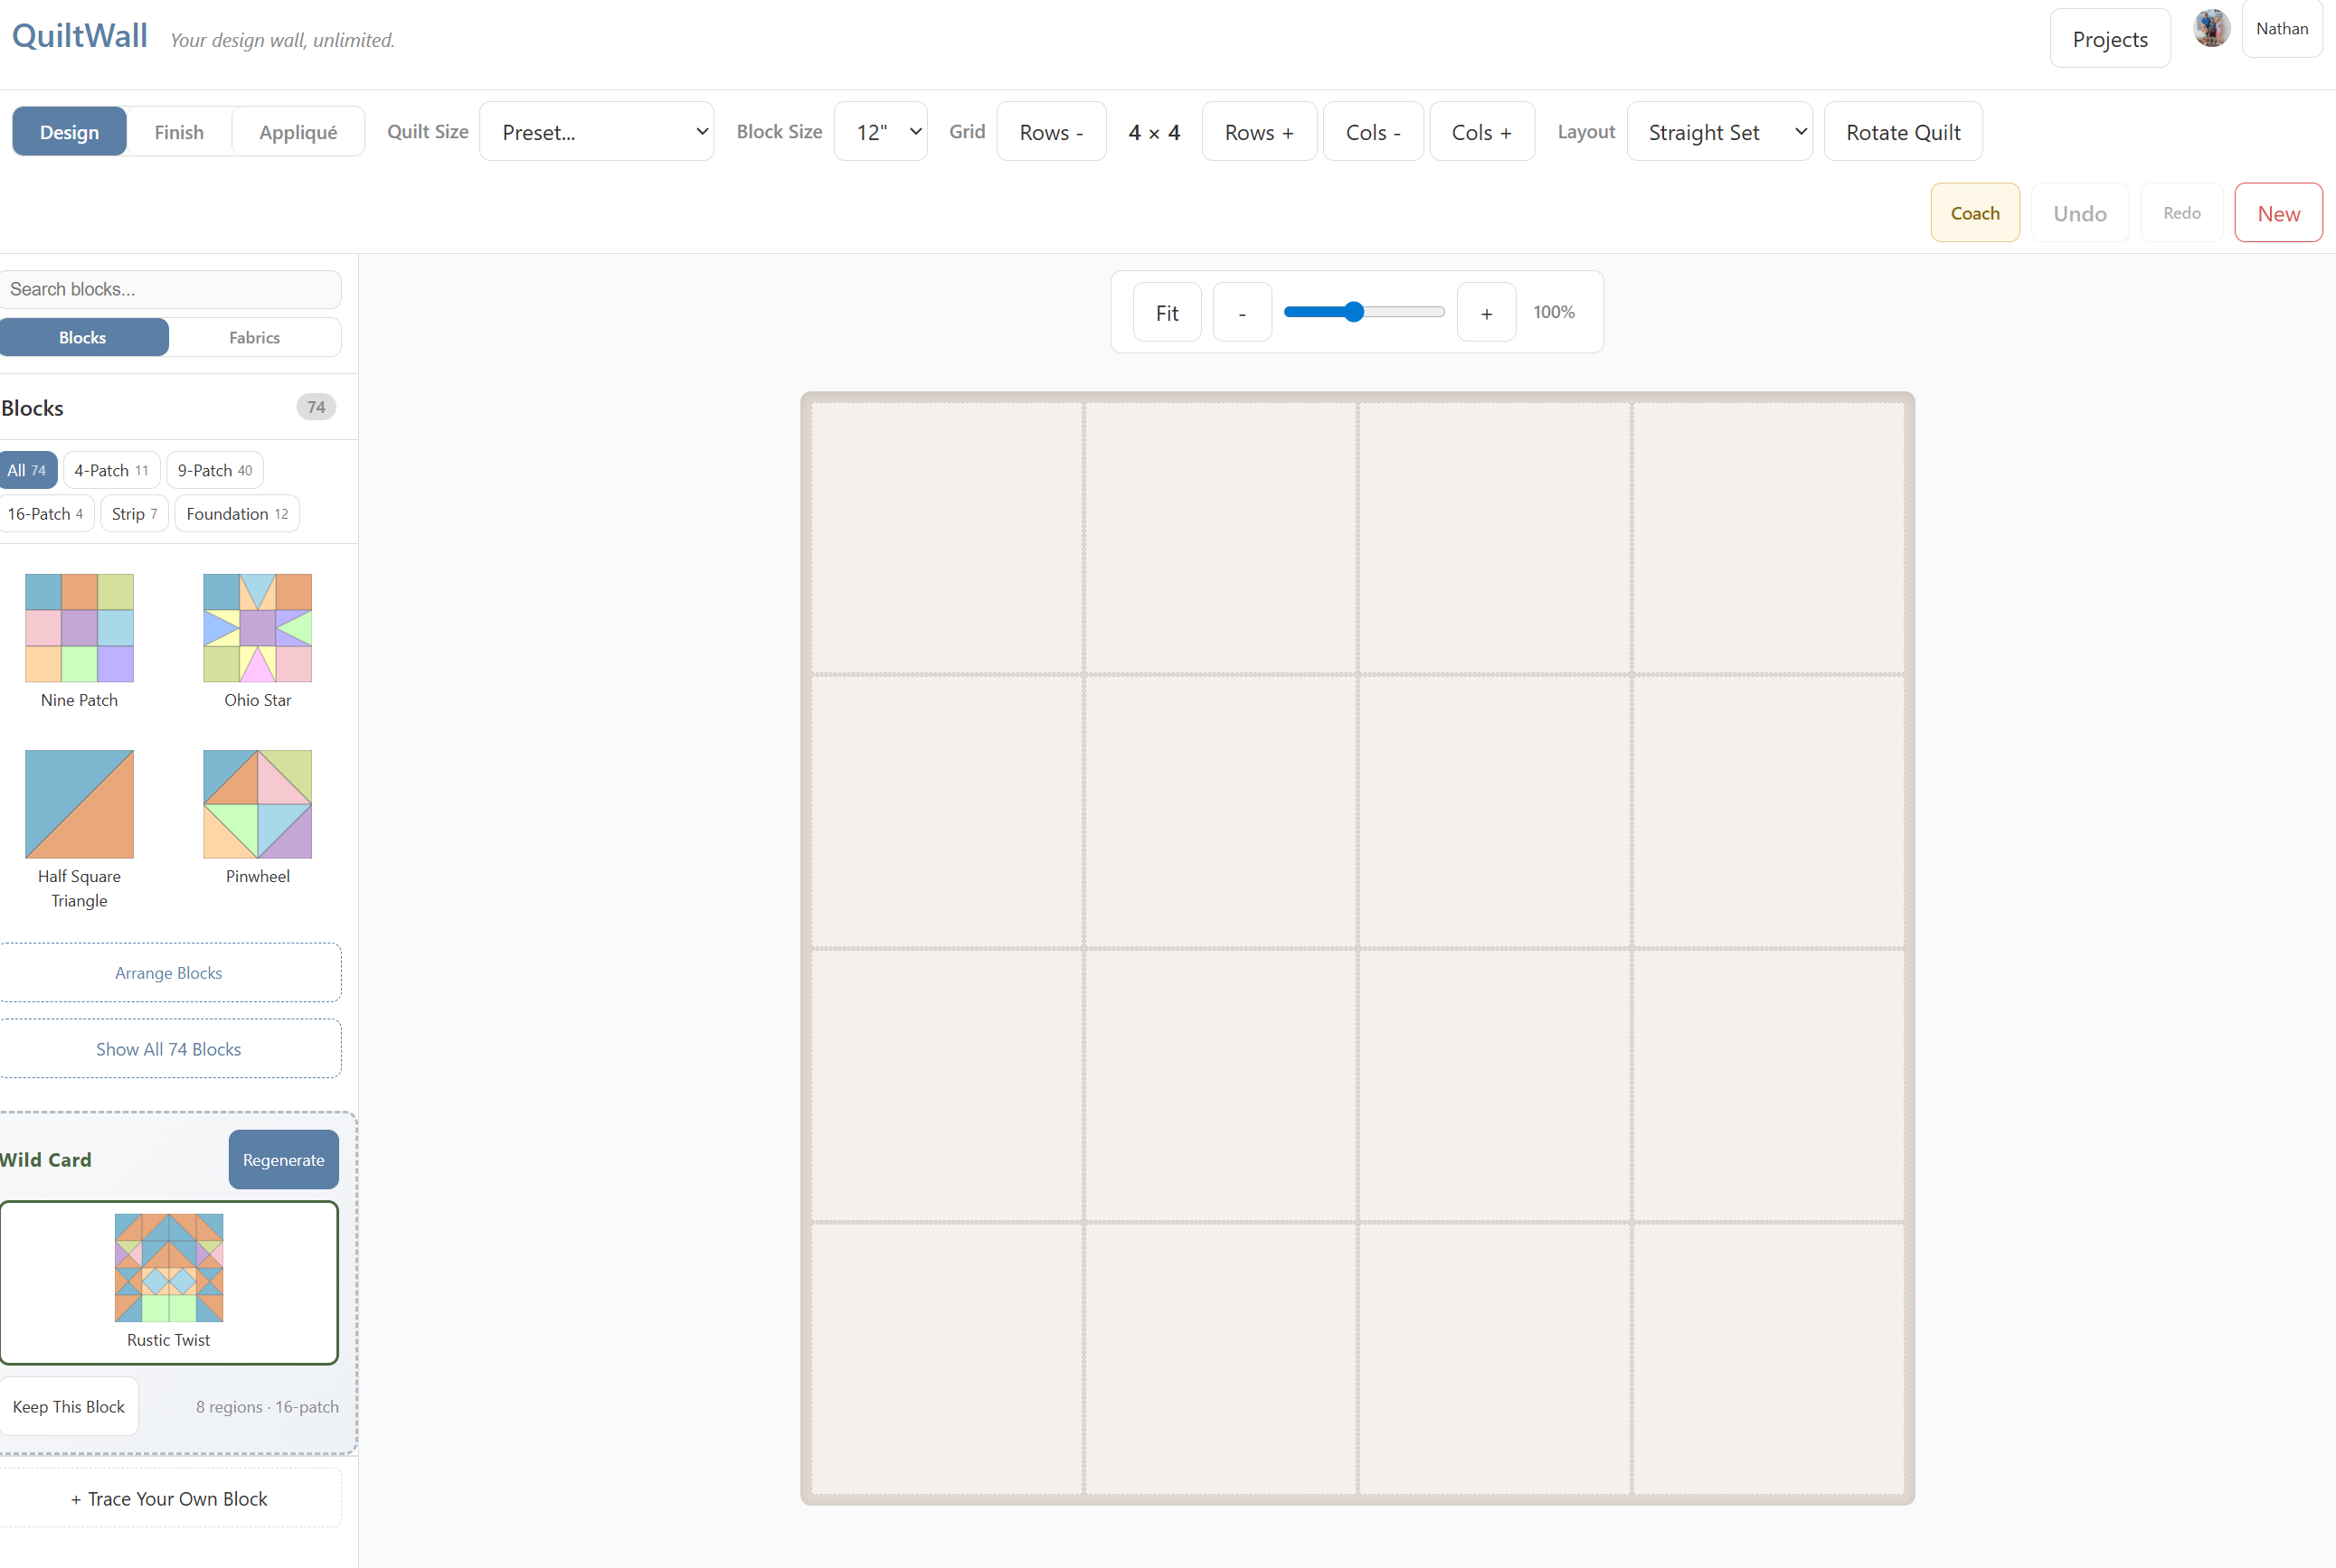Select the Nine Patch block thumbnail
Viewport: 2336px width, 1568px height.
pos(79,627)
